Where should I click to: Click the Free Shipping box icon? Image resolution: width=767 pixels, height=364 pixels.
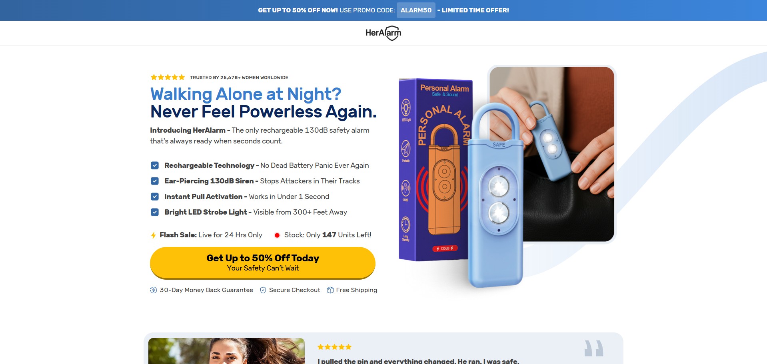point(330,290)
